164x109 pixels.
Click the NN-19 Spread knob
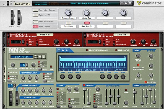33,65
